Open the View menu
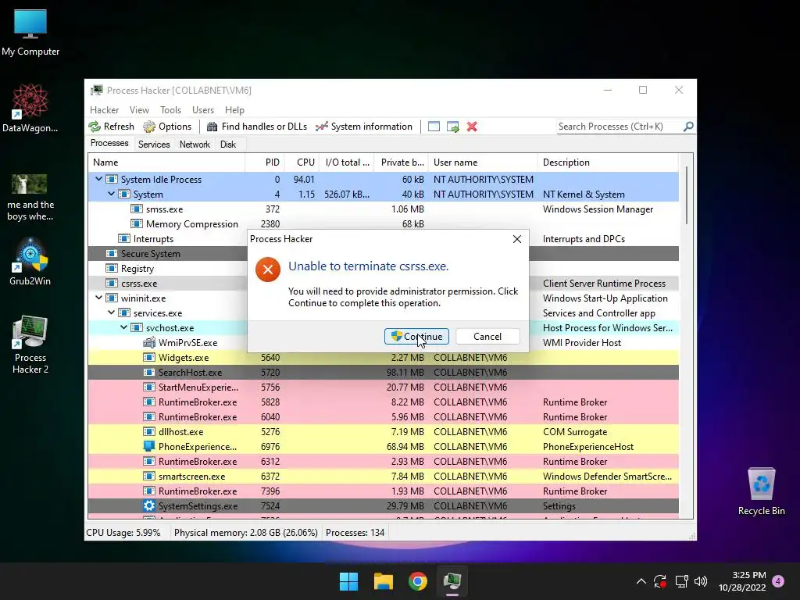The image size is (800, 600). click(x=139, y=109)
